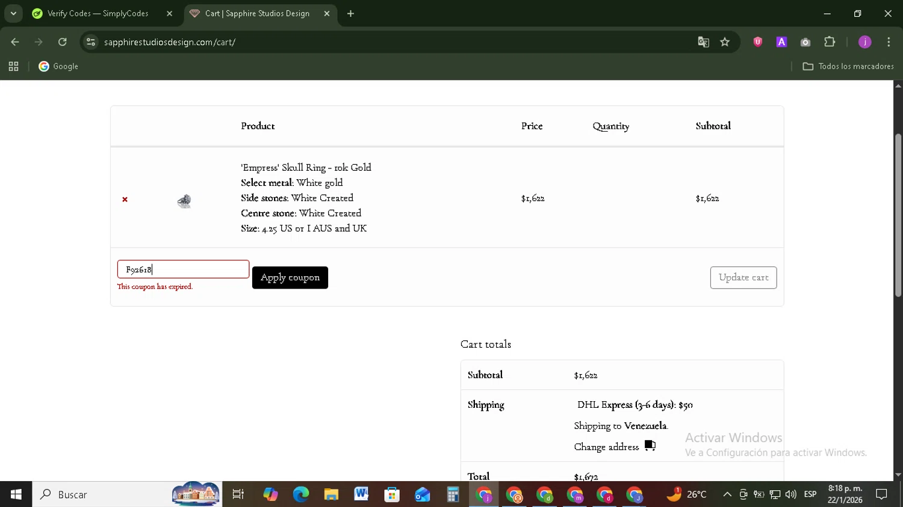Select the Cart Sapphire Studios Design tab
Viewport: 903px width, 507px height.
pos(258,13)
